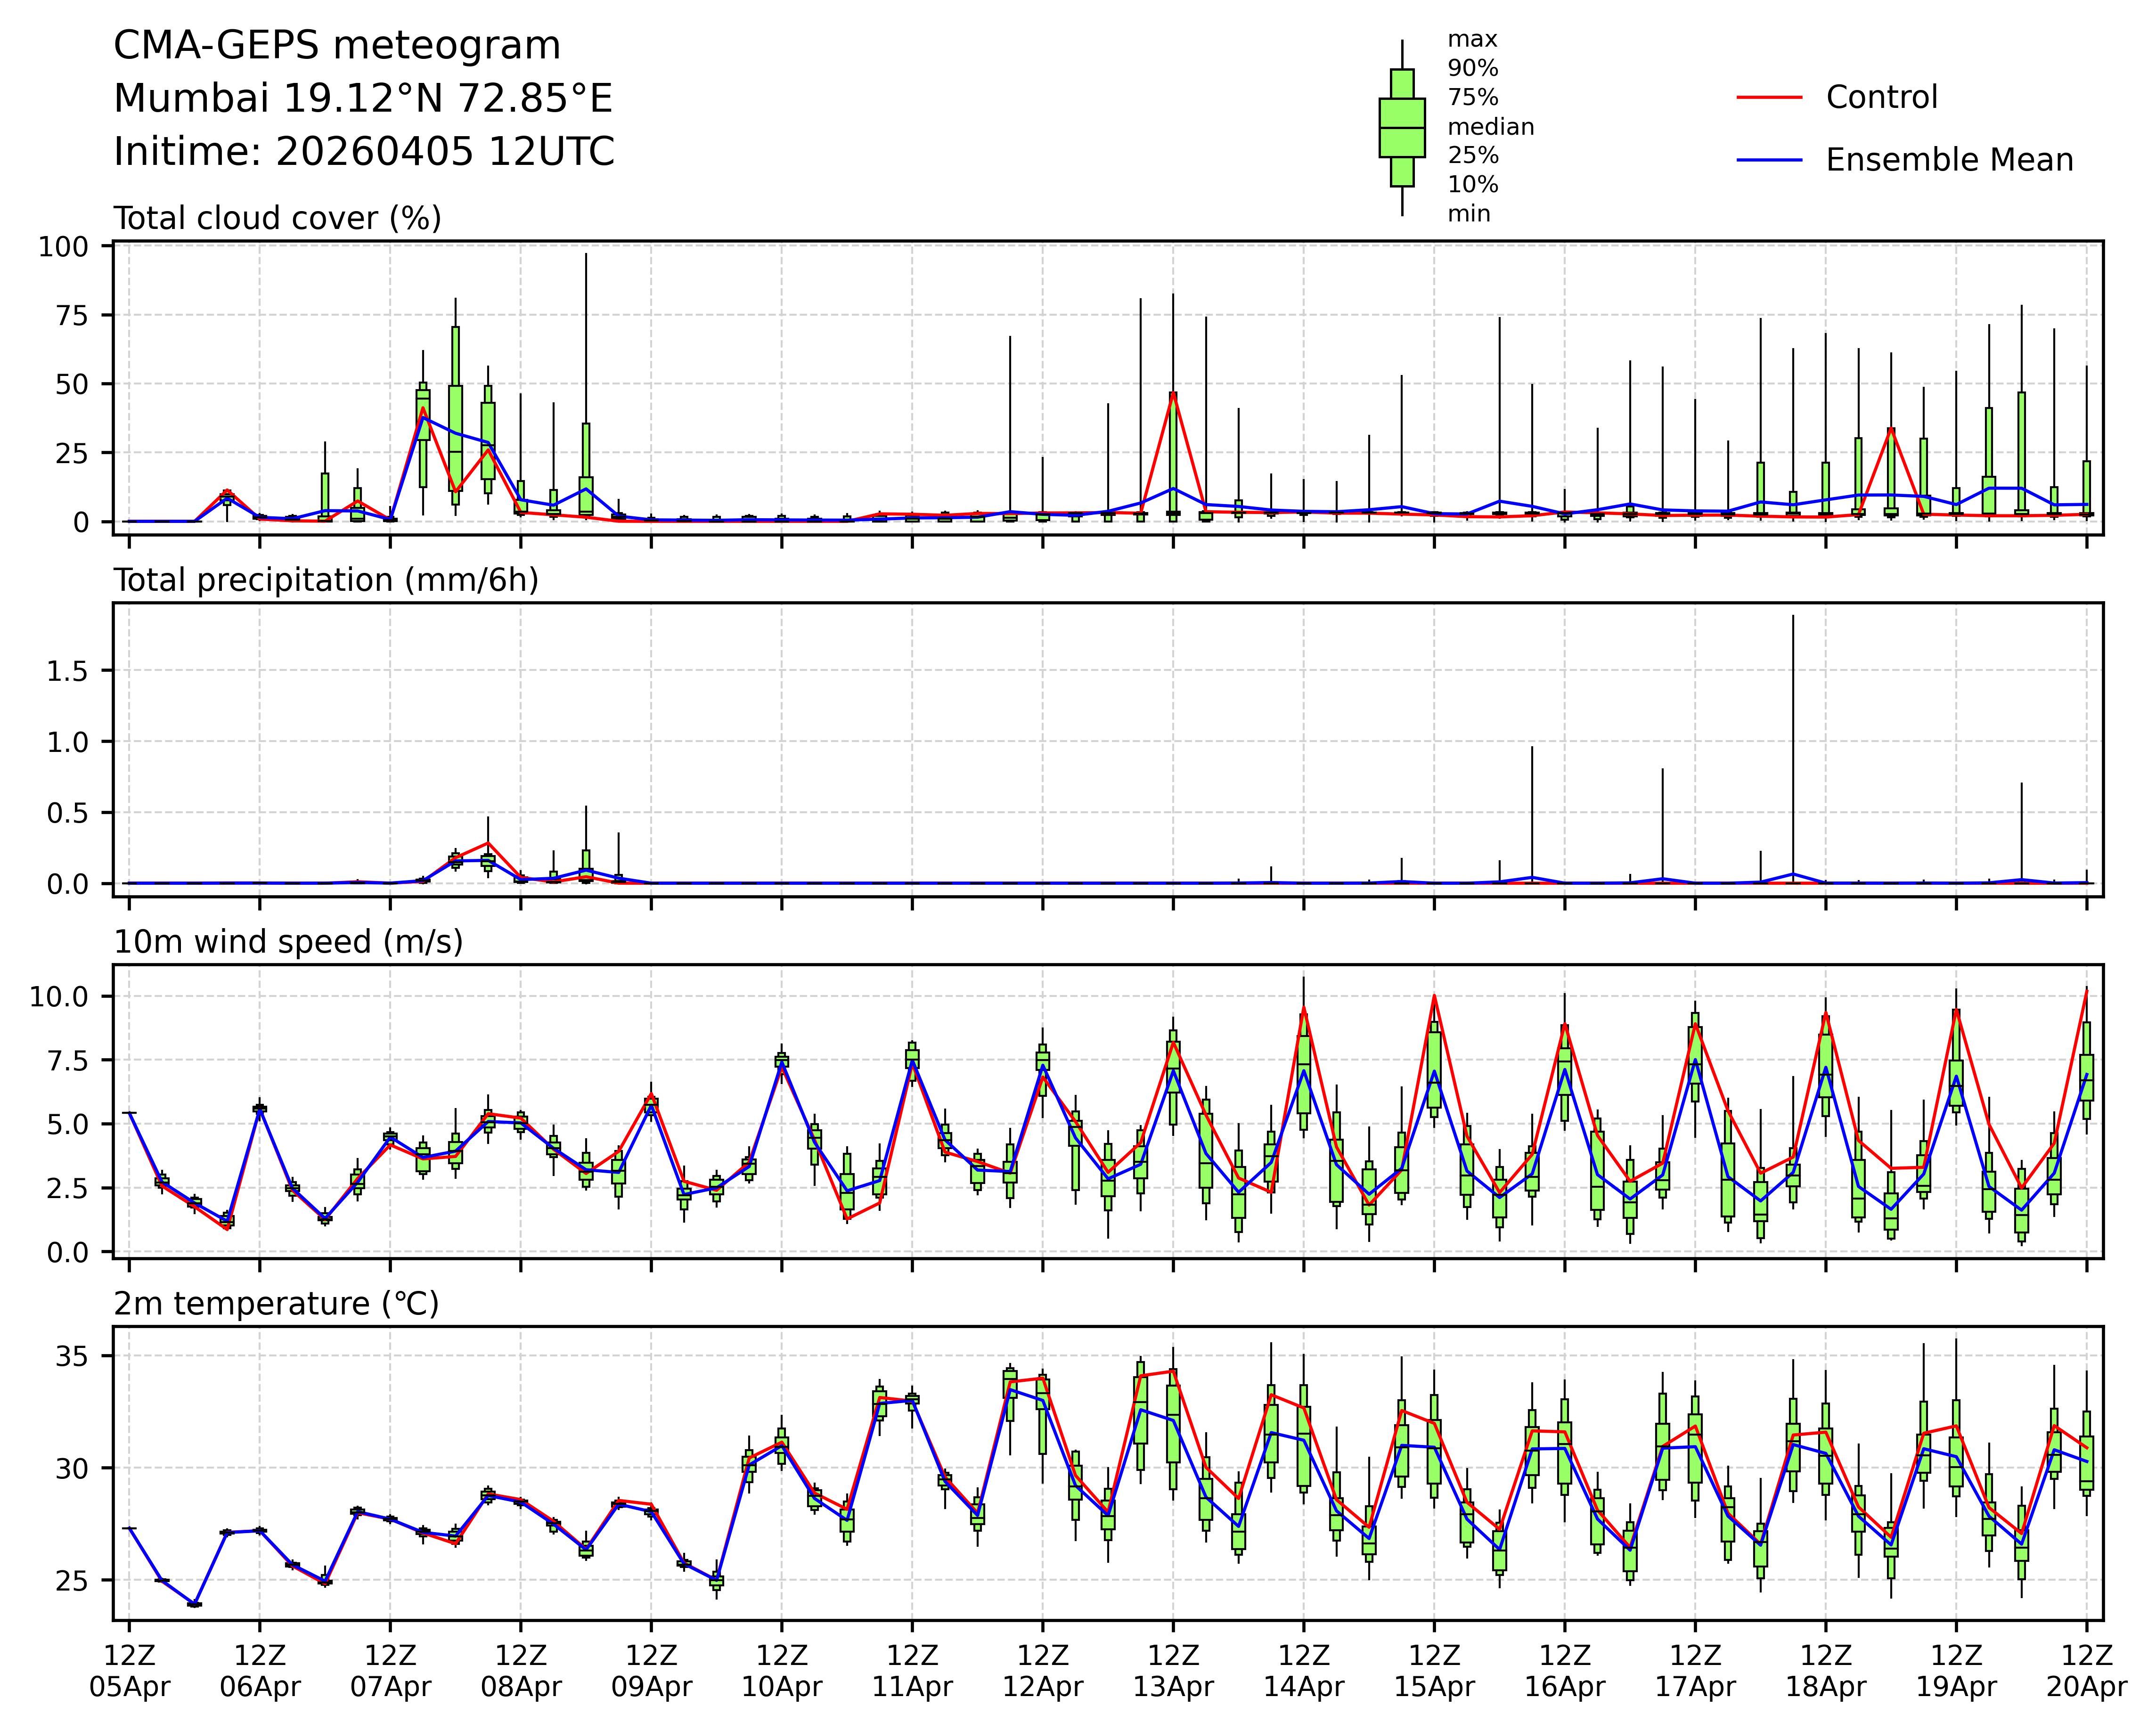The image size is (2156, 1730).
Task: Click the Control legend label
Action: [x=1881, y=98]
